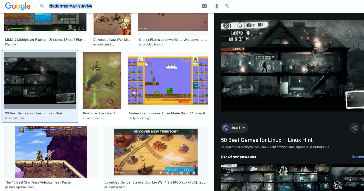This screenshot has width=364, height=191.
Task: Open Nintendo announces Super Mario Bros. 35 title
Action: [x=168, y=113]
